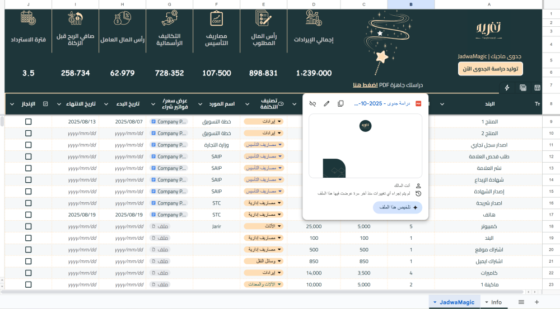
Task: Click the table view icon above header
Action: pyautogui.click(x=537, y=88)
